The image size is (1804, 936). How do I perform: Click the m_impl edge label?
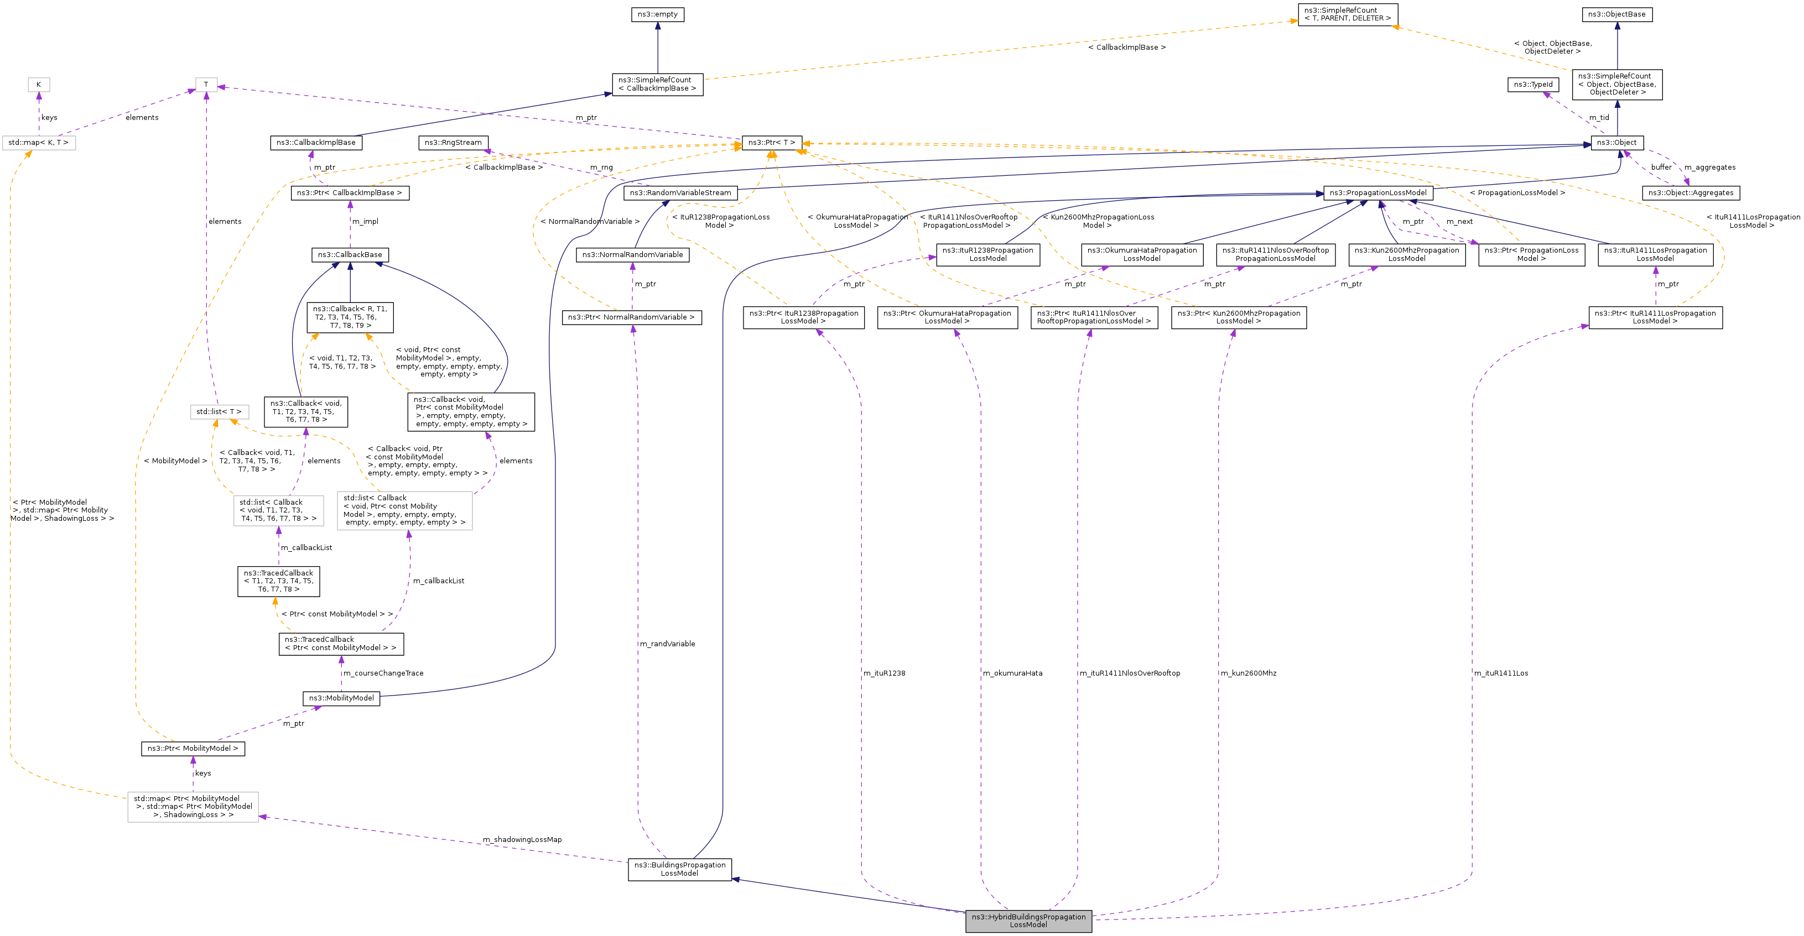coord(365,221)
